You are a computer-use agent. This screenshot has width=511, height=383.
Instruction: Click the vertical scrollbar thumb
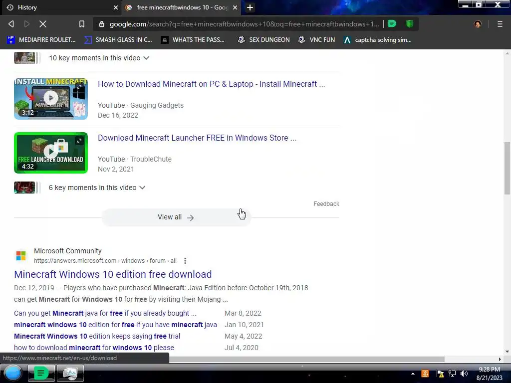(x=507, y=168)
